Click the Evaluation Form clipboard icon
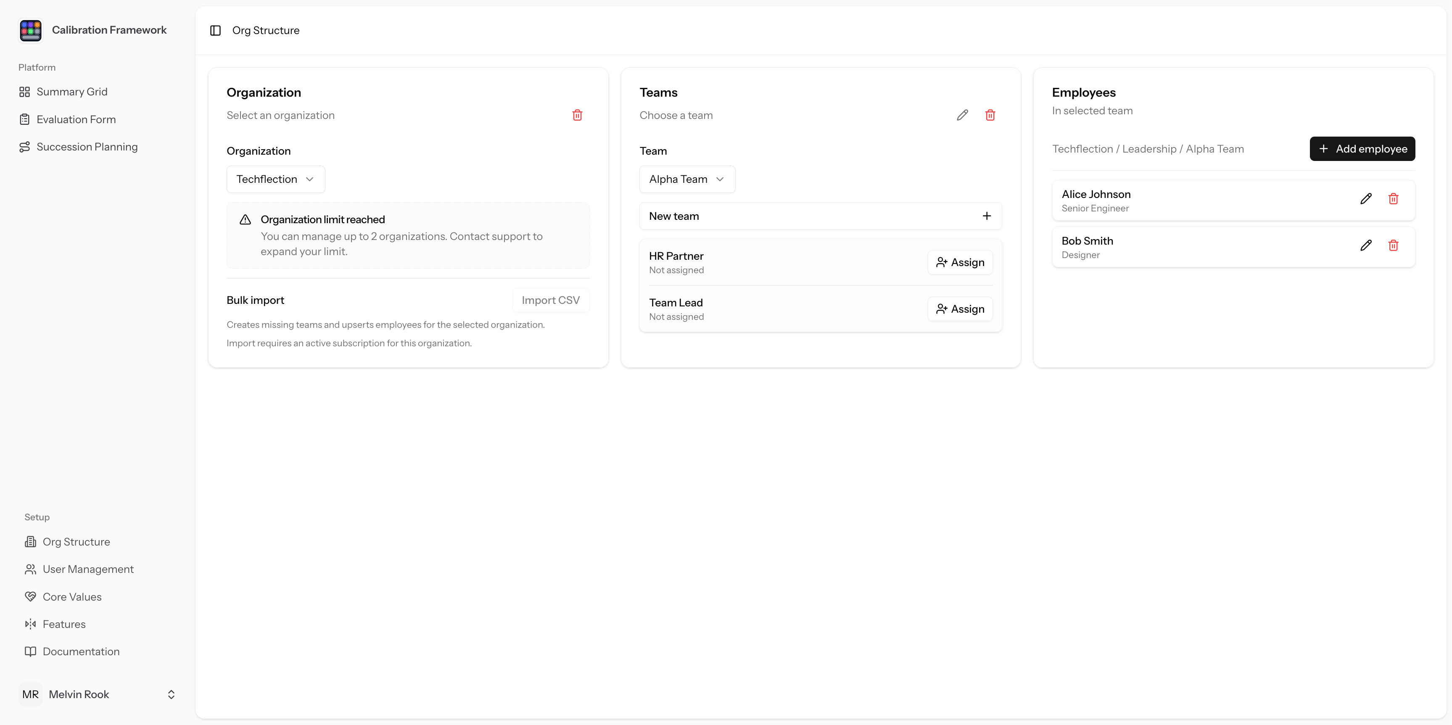The width and height of the screenshot is (1452, 725). 24,119
